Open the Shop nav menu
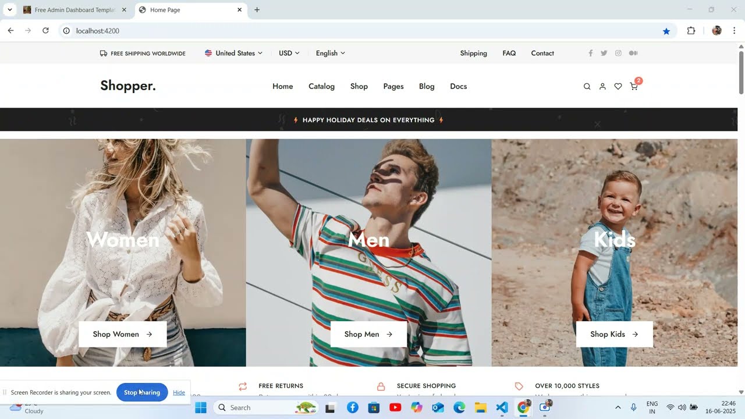Screen dimensions: 745x419 click(x=359, y=87)
